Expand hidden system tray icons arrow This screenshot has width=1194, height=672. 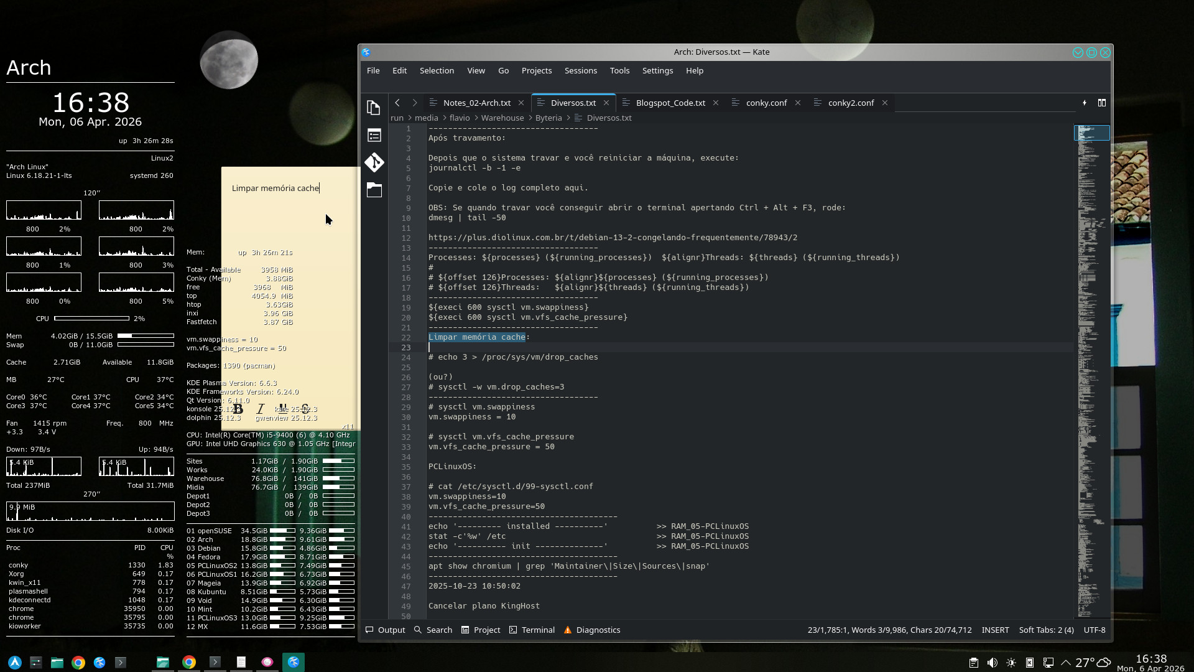click(1066, 663)
